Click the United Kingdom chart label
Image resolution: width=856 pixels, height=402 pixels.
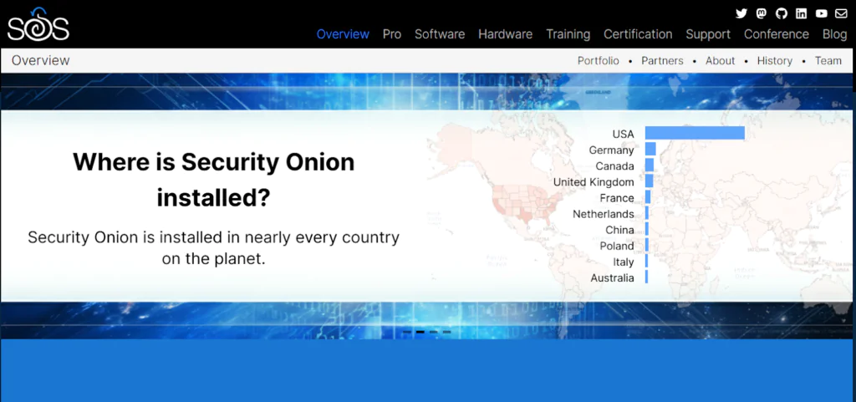pos(594,182)
